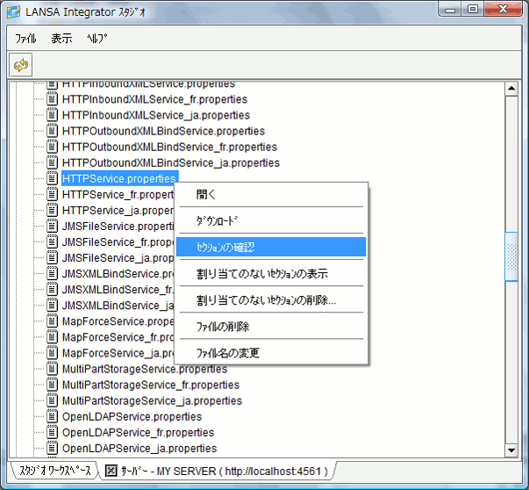Screen dimensions: 529x490
Task: Select JMSFileService.properties file name
Action: click(118, 227)
